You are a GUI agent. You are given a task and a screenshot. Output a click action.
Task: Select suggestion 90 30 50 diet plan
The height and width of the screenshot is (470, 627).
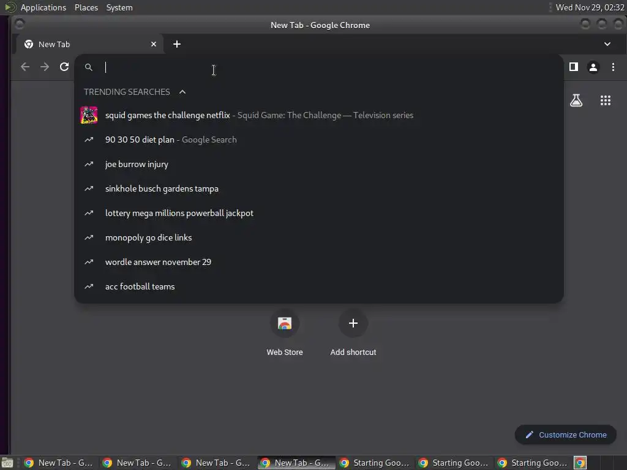318,140
